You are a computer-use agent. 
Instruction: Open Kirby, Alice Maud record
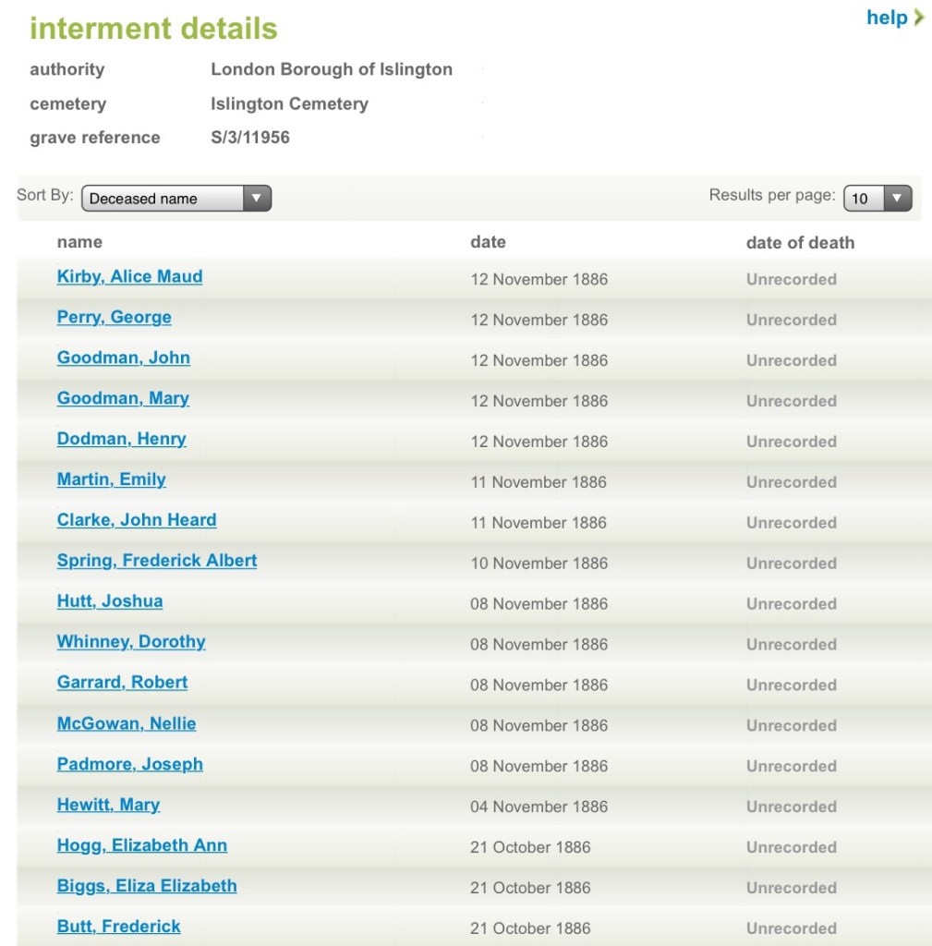coord(129,277)
